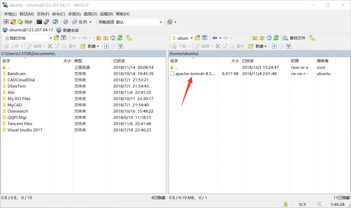Sort remote files by 权限 column header

[x=302, y=61]
